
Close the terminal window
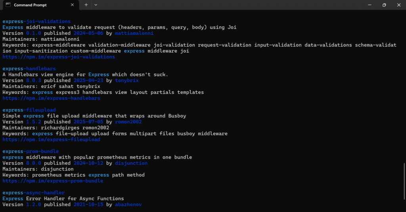point(398,5)
